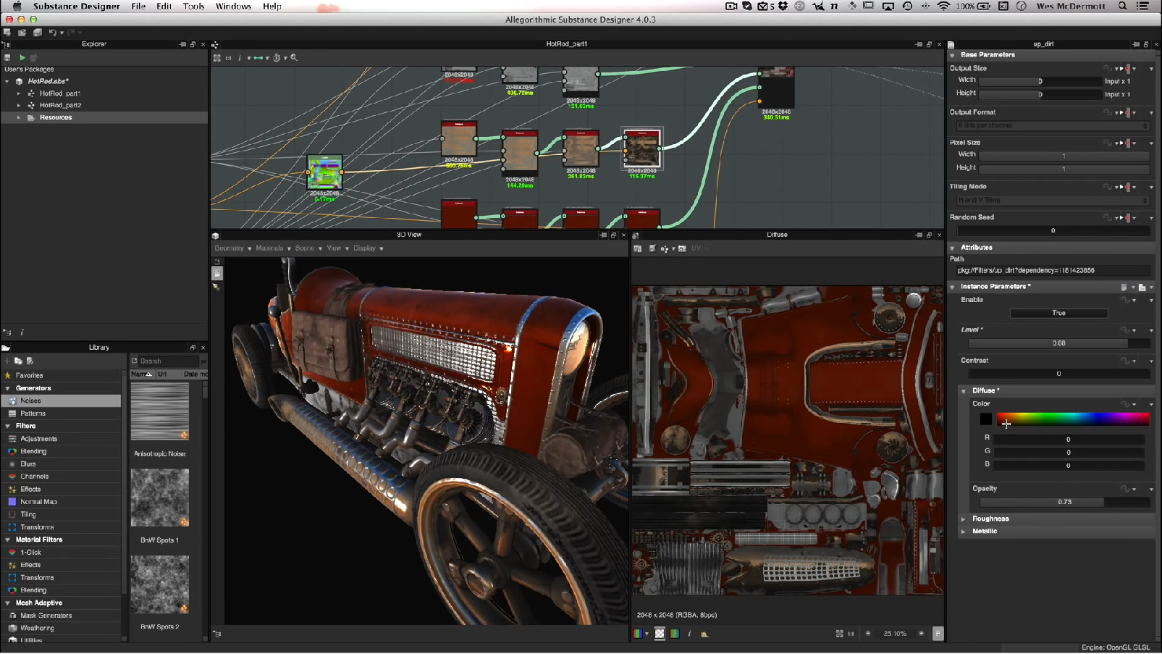The height and width of the screenshot is (654, 1162).
Task: Open the Windows menu in the menu bar
Action: [x=233, y=7]
